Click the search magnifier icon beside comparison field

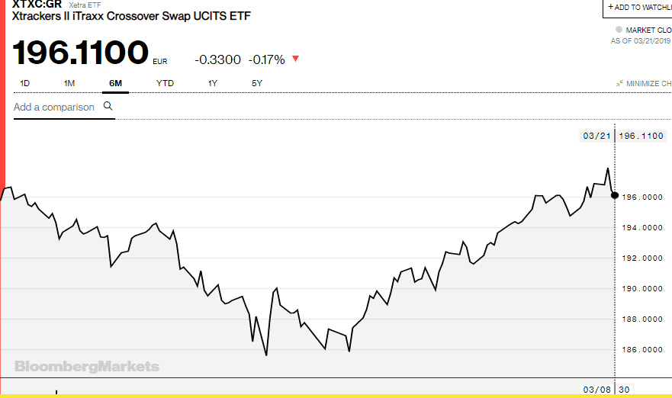click(x=108, y=107)
